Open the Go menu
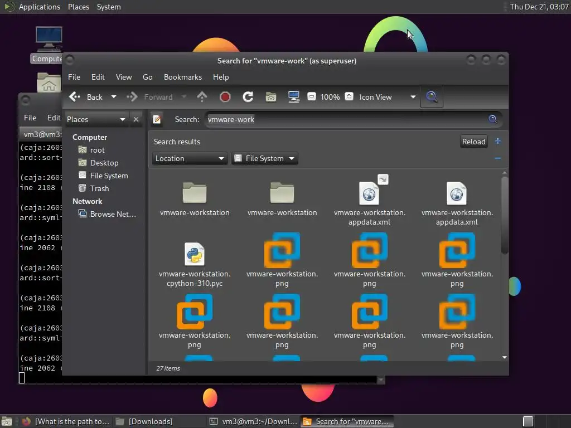 coord(147,77)
